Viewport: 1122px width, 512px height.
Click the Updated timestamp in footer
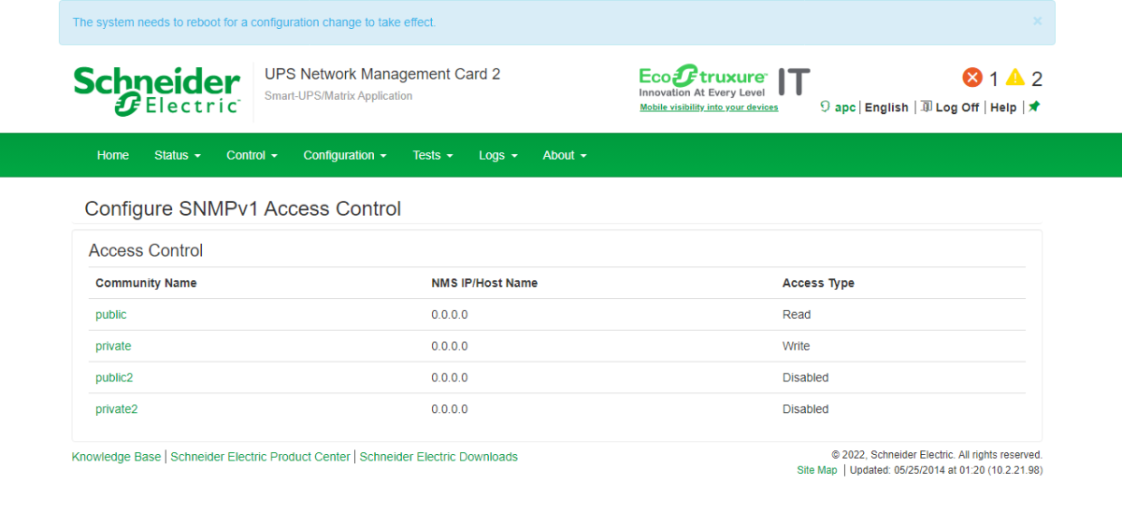pyautogui.click(x=945, y=470)
